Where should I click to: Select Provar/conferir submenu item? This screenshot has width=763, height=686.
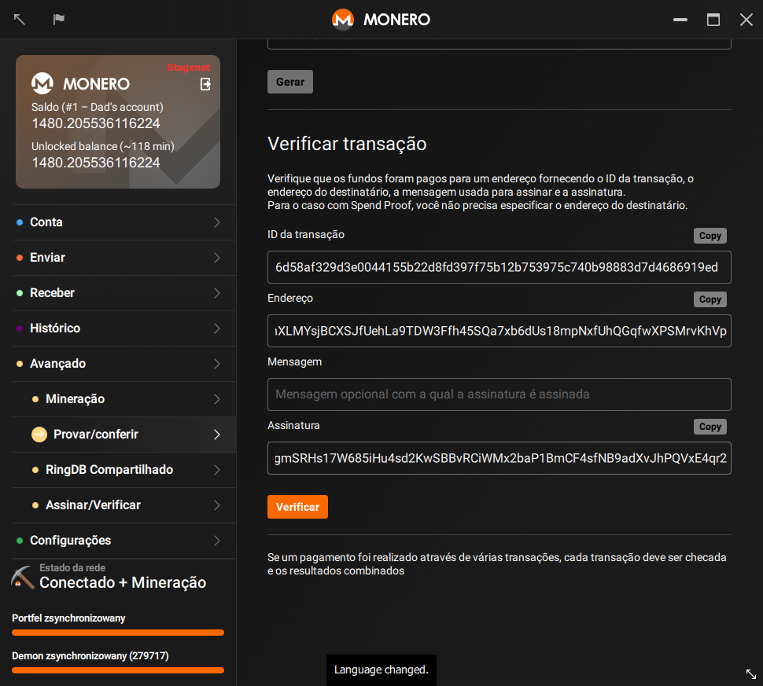tap(124, 435)
